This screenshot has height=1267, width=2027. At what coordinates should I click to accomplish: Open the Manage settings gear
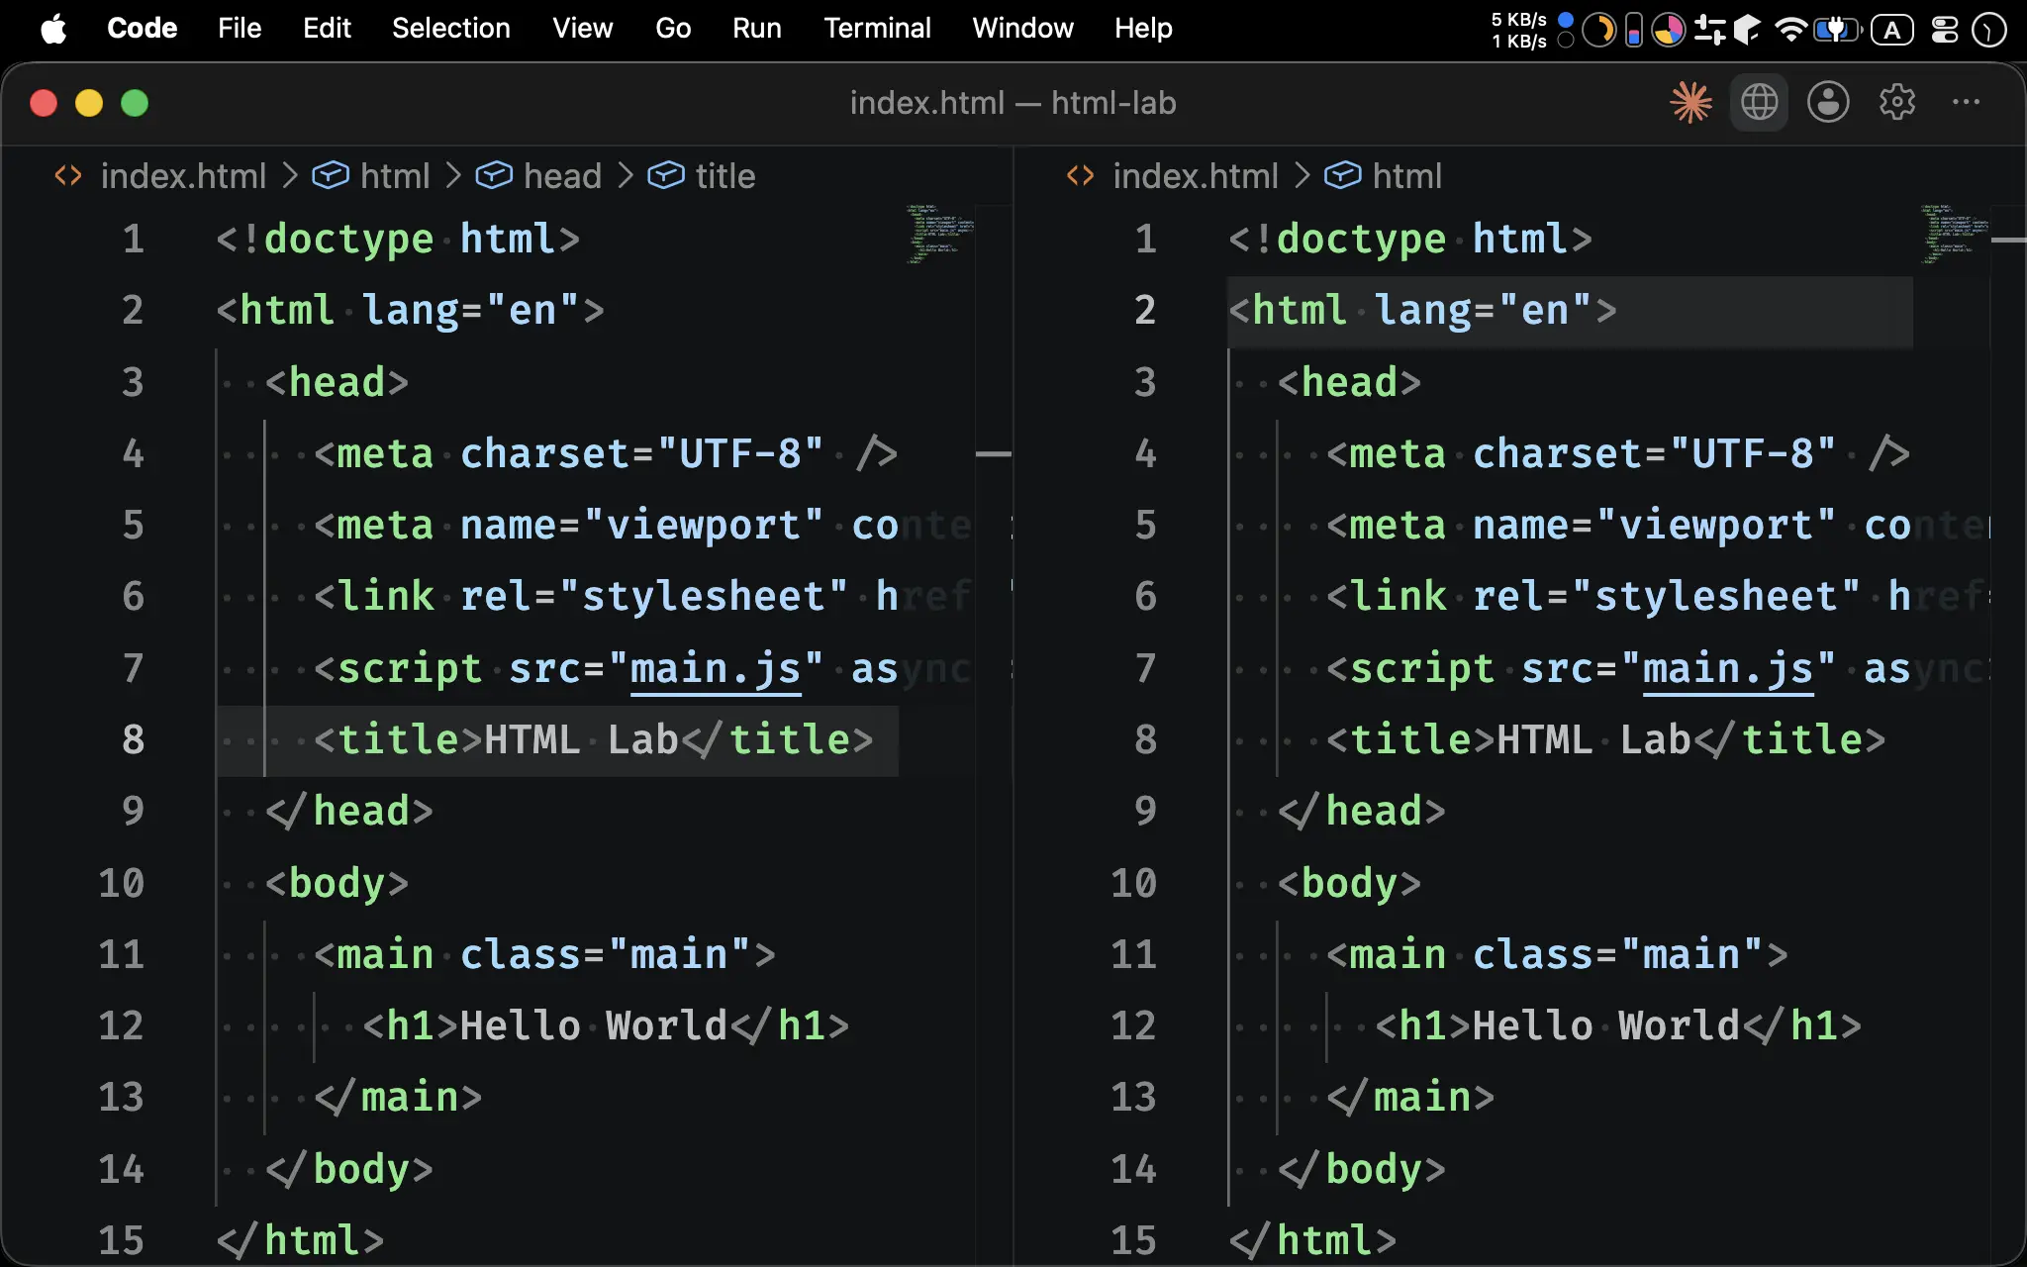[x=1897, y=102]
